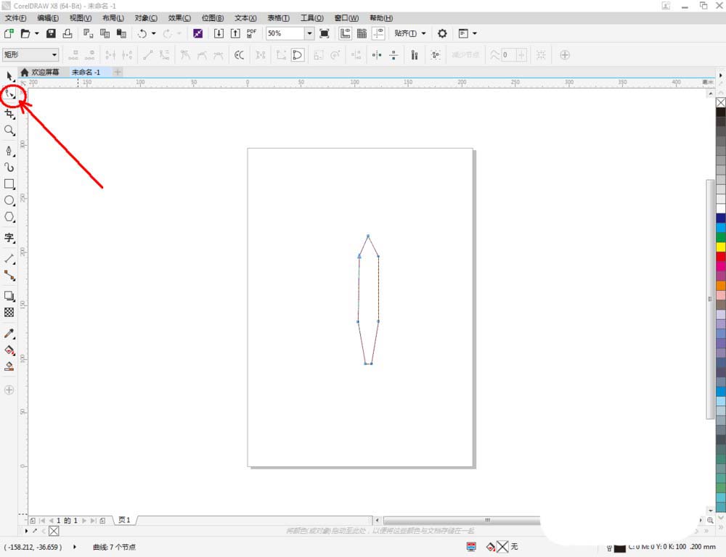
Task: Click the new document plus tab button
Action: coord(118,73)
